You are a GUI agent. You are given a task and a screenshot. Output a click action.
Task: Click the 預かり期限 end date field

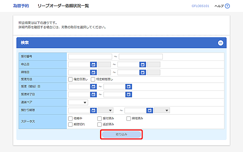pos(136,110)
